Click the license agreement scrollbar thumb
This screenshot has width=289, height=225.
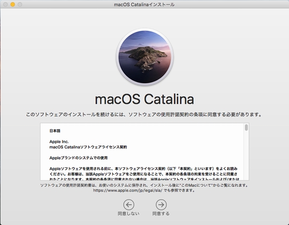pyautogui.click(x=247, y=128)
